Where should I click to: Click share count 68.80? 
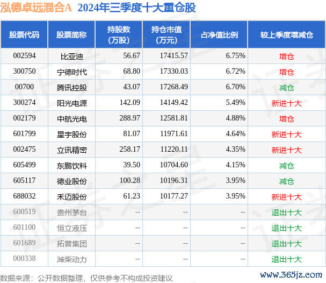tap(132, 72)
